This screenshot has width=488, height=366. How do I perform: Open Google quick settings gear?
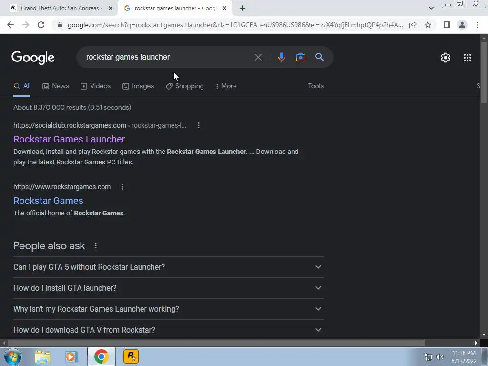(x=446, y=58)
